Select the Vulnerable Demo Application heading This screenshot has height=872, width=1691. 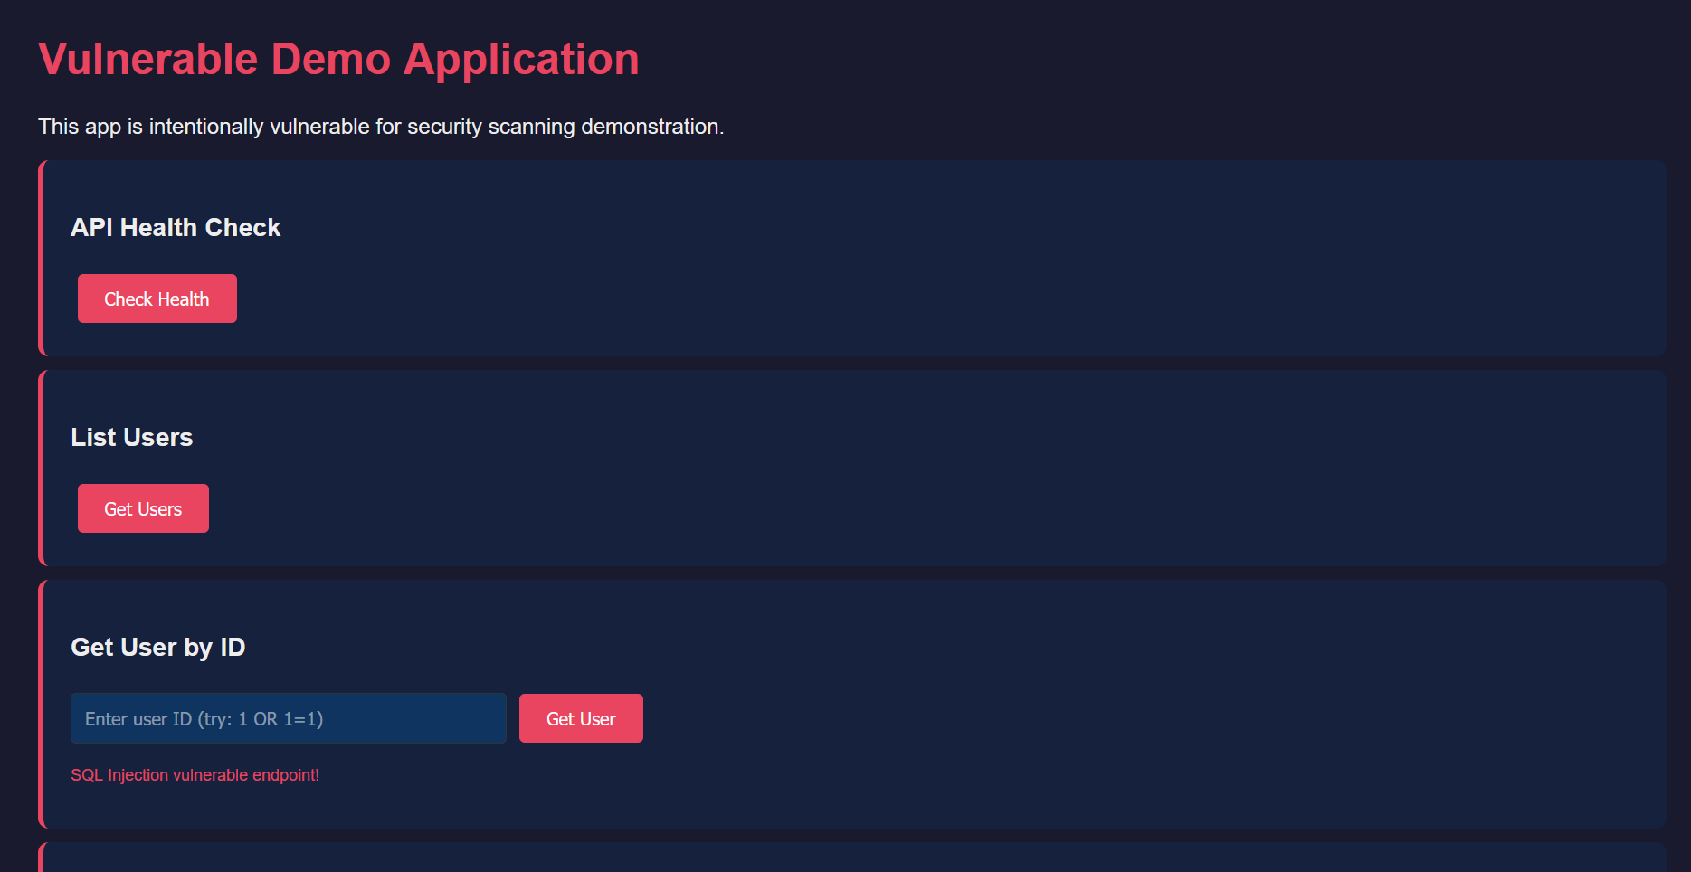pos(338,58)
